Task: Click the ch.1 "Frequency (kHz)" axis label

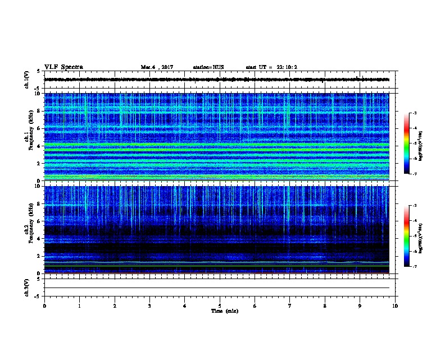Action: point(31,130)
